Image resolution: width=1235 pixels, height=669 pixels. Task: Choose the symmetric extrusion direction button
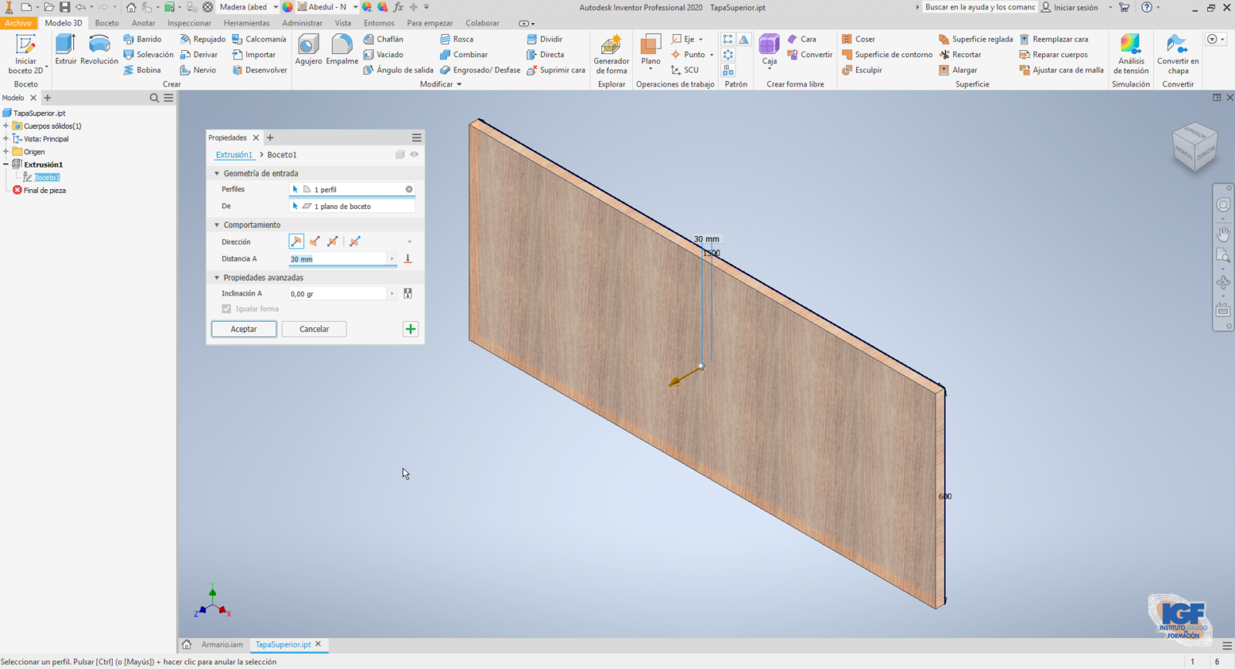click(x=333, y=242)
